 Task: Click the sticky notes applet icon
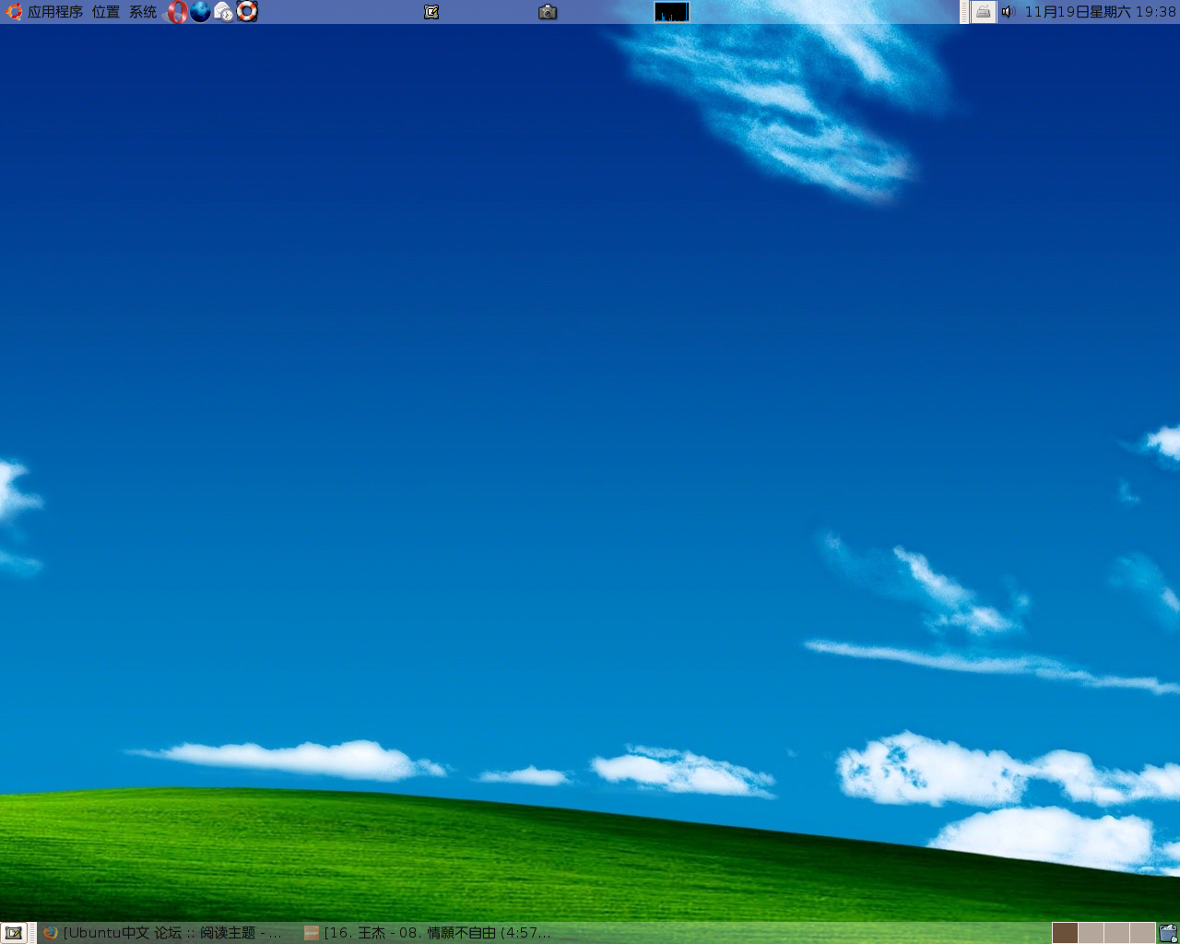pos(431,12)
